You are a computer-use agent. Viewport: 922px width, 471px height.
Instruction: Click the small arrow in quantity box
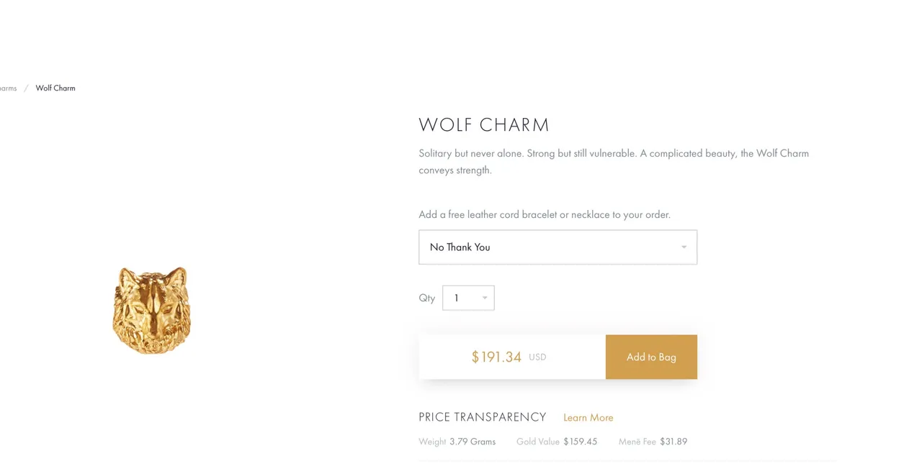(485, 298)
